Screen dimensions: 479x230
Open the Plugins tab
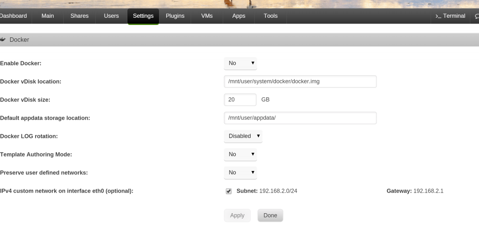click(x=175, y=16)
